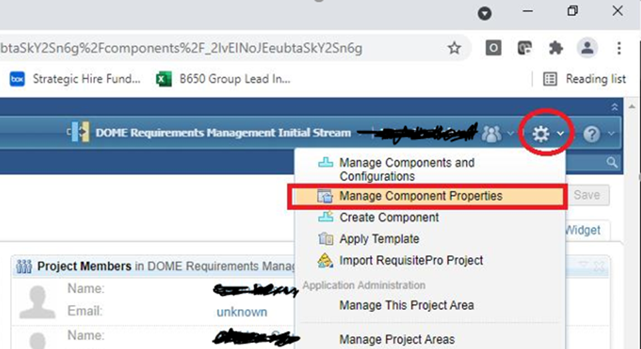Open the Reading list button

[585, 79]
